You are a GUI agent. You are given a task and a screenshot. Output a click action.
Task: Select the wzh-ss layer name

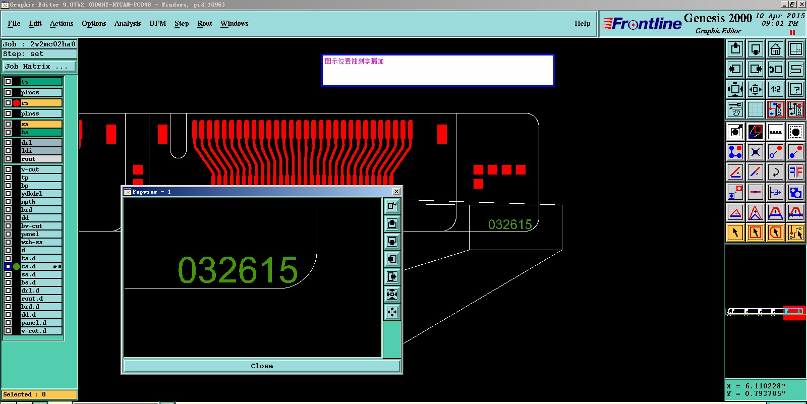(41, 242)
